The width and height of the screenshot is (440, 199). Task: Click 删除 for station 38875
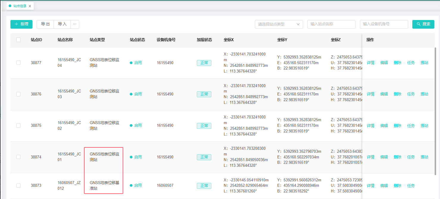[397, 126]
